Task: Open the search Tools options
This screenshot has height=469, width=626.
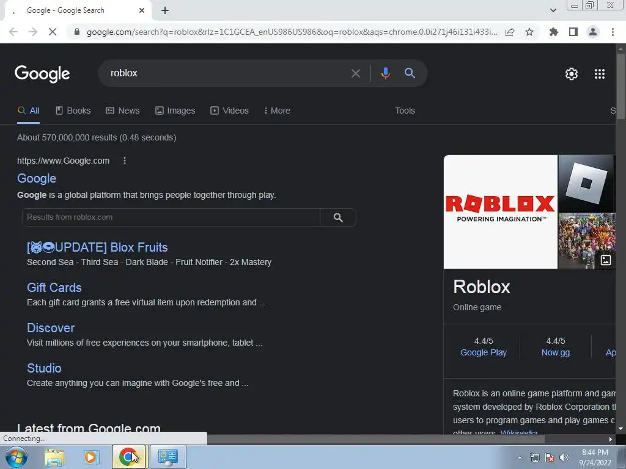Action: (405, 111)
